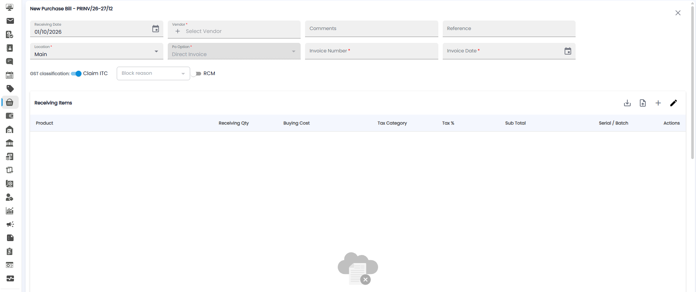Open the calendar icon in the sidebar
The image size is (696, 292).
(10, 75)
